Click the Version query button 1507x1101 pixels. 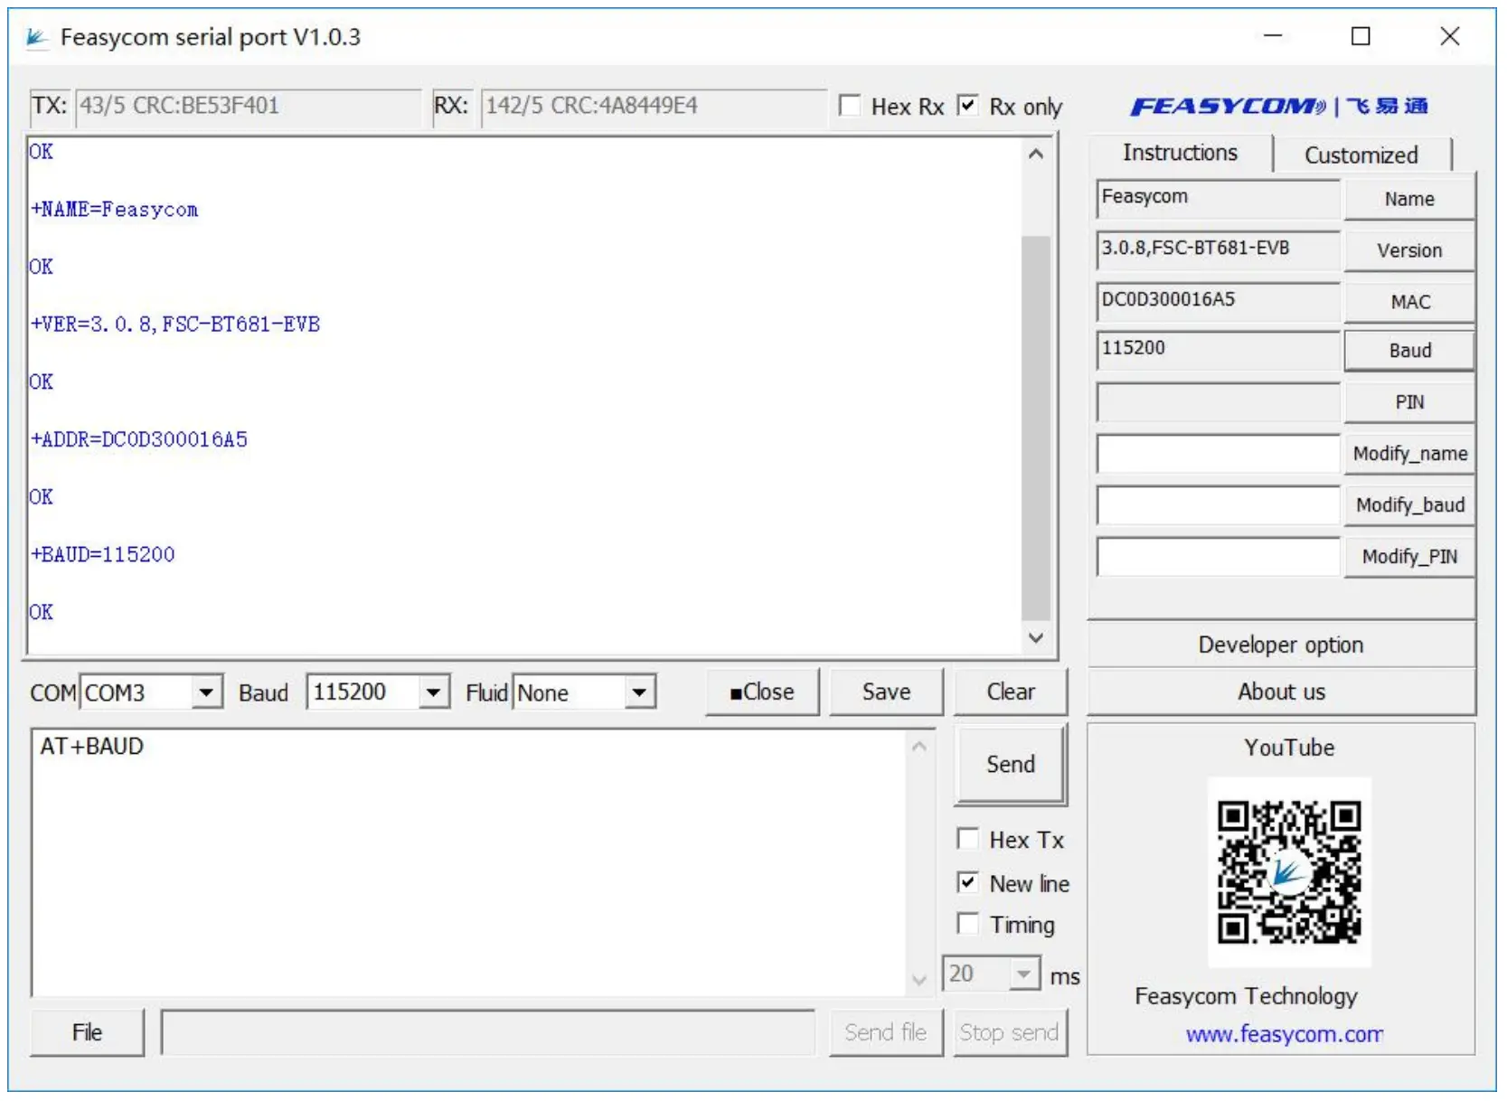point(1408,250)
